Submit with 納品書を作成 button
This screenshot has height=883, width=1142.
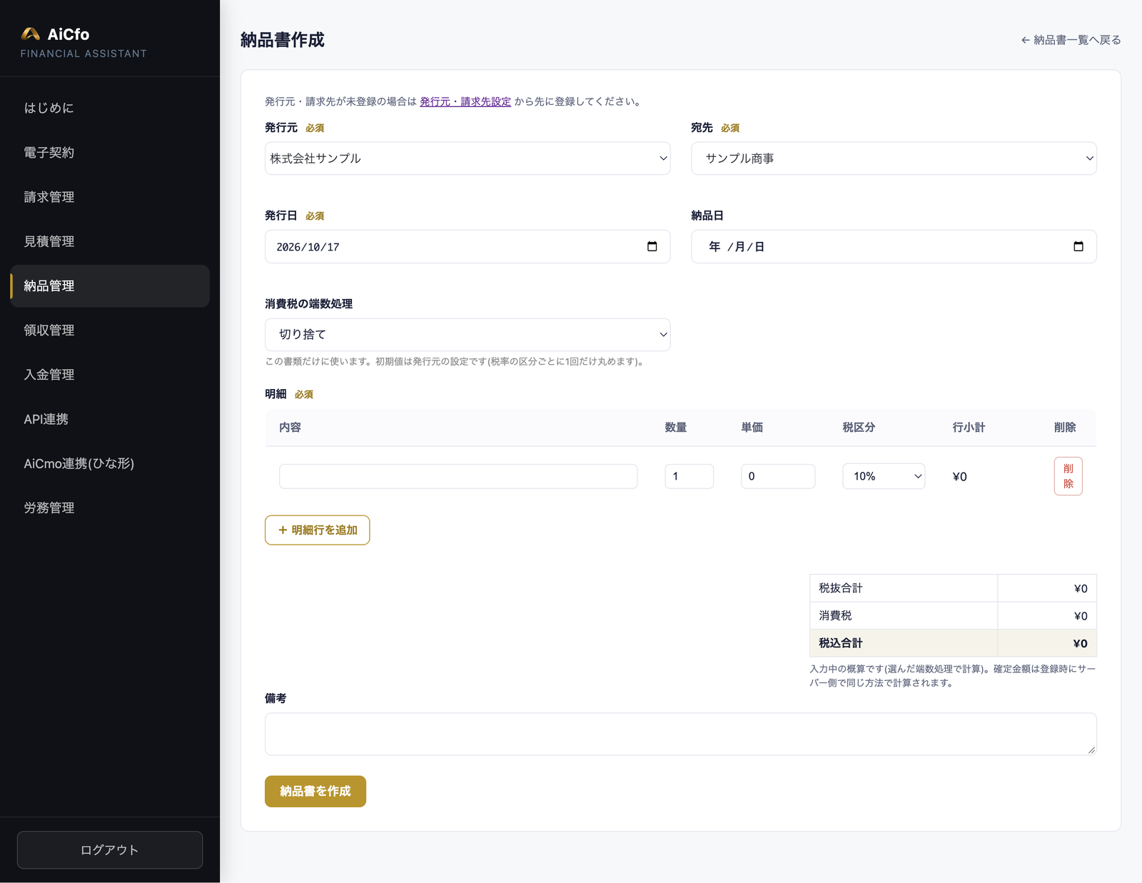[315, 791]
